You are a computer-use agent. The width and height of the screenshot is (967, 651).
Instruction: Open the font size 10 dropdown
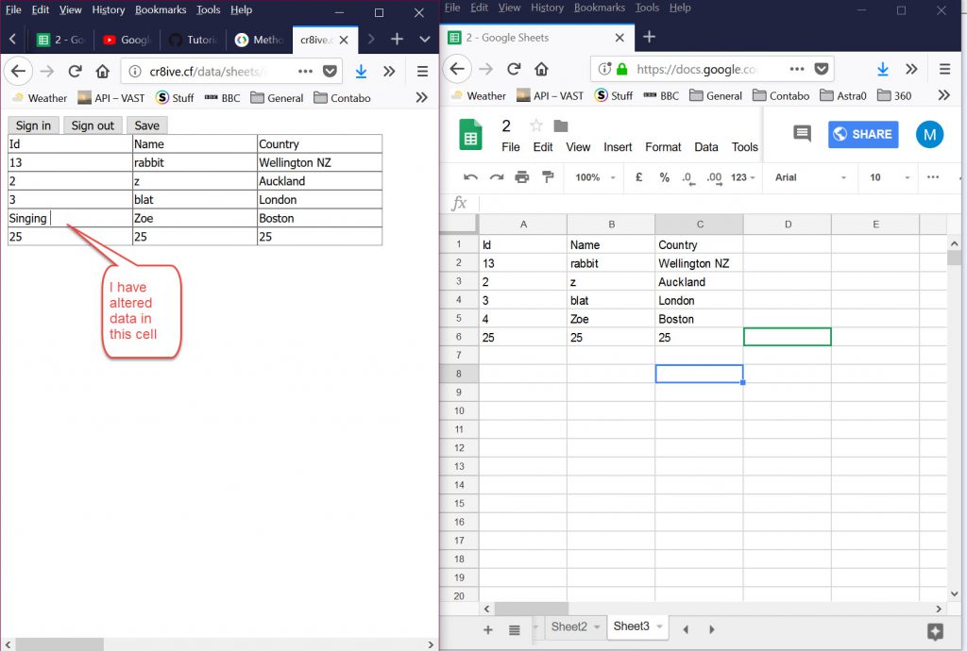tap(888, 177)
